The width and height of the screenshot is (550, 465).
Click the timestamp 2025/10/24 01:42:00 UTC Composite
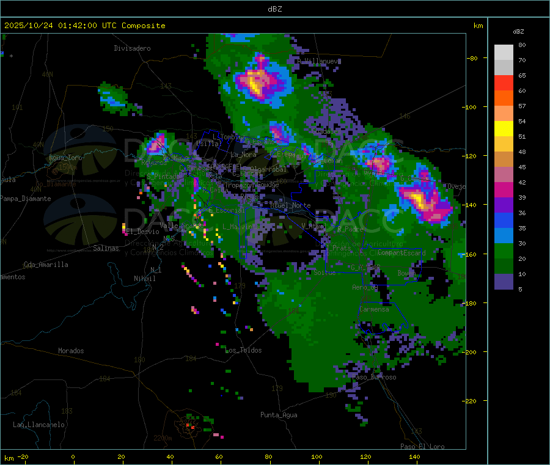84,26
